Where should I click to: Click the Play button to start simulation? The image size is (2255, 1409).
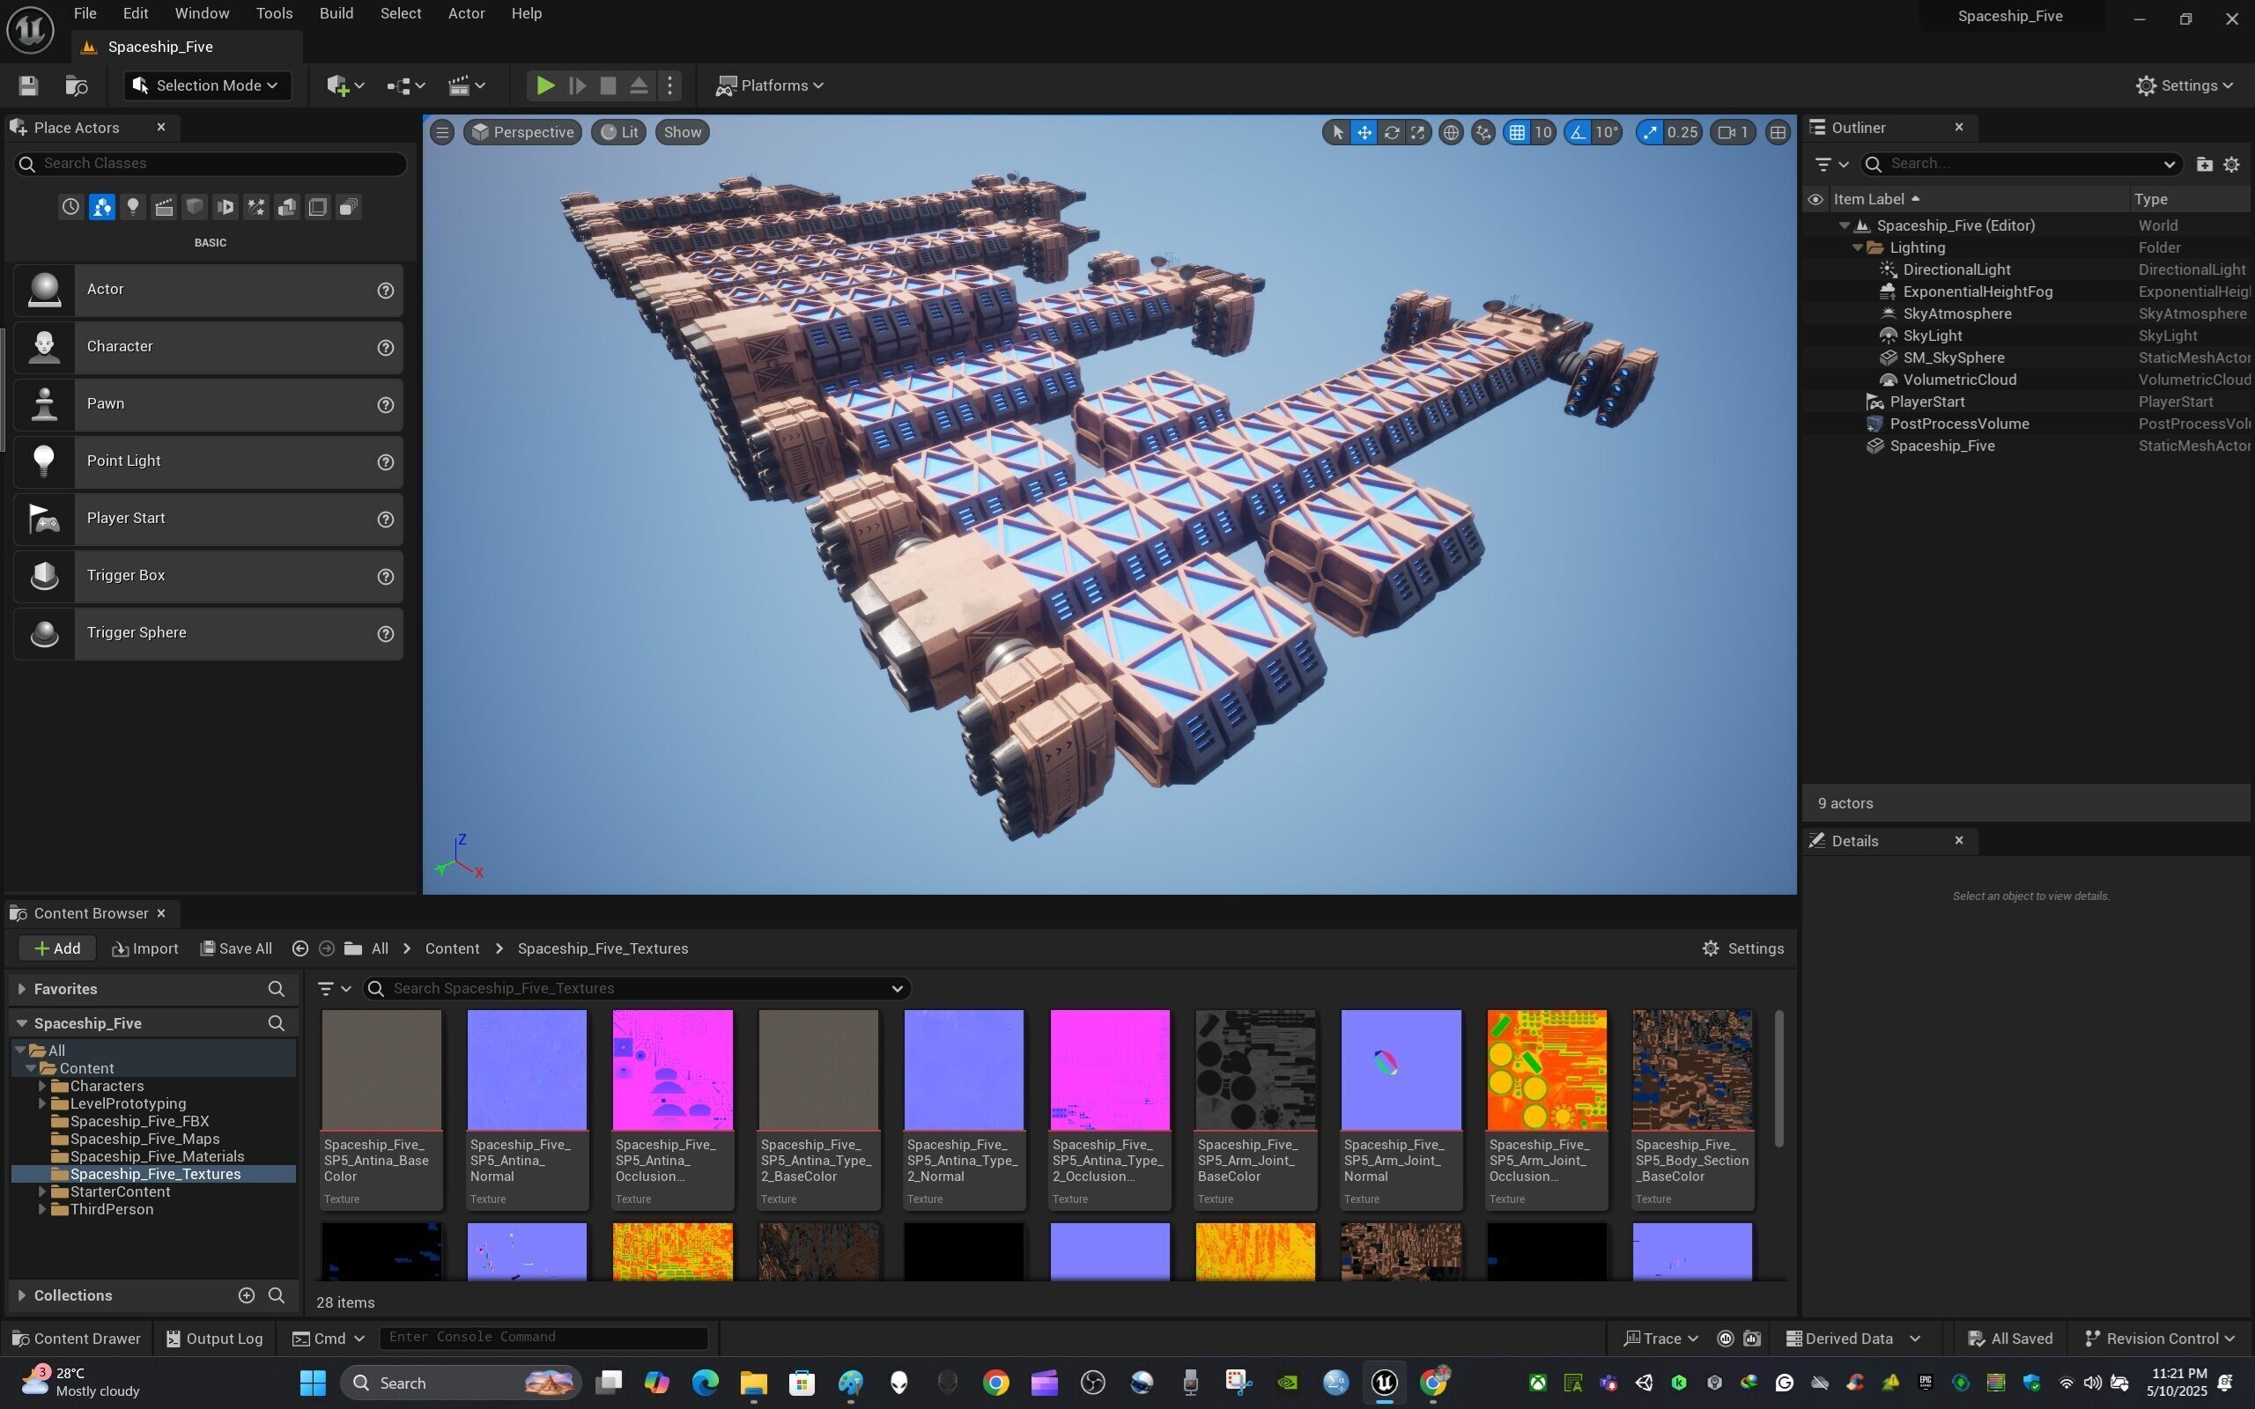click(x=545, y=85)
